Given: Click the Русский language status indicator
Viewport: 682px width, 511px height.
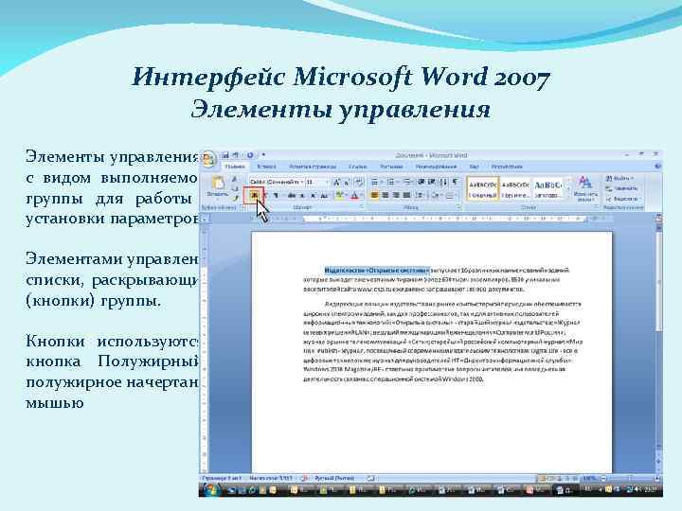Looking at the screenshot, I should tap(334, 478).
